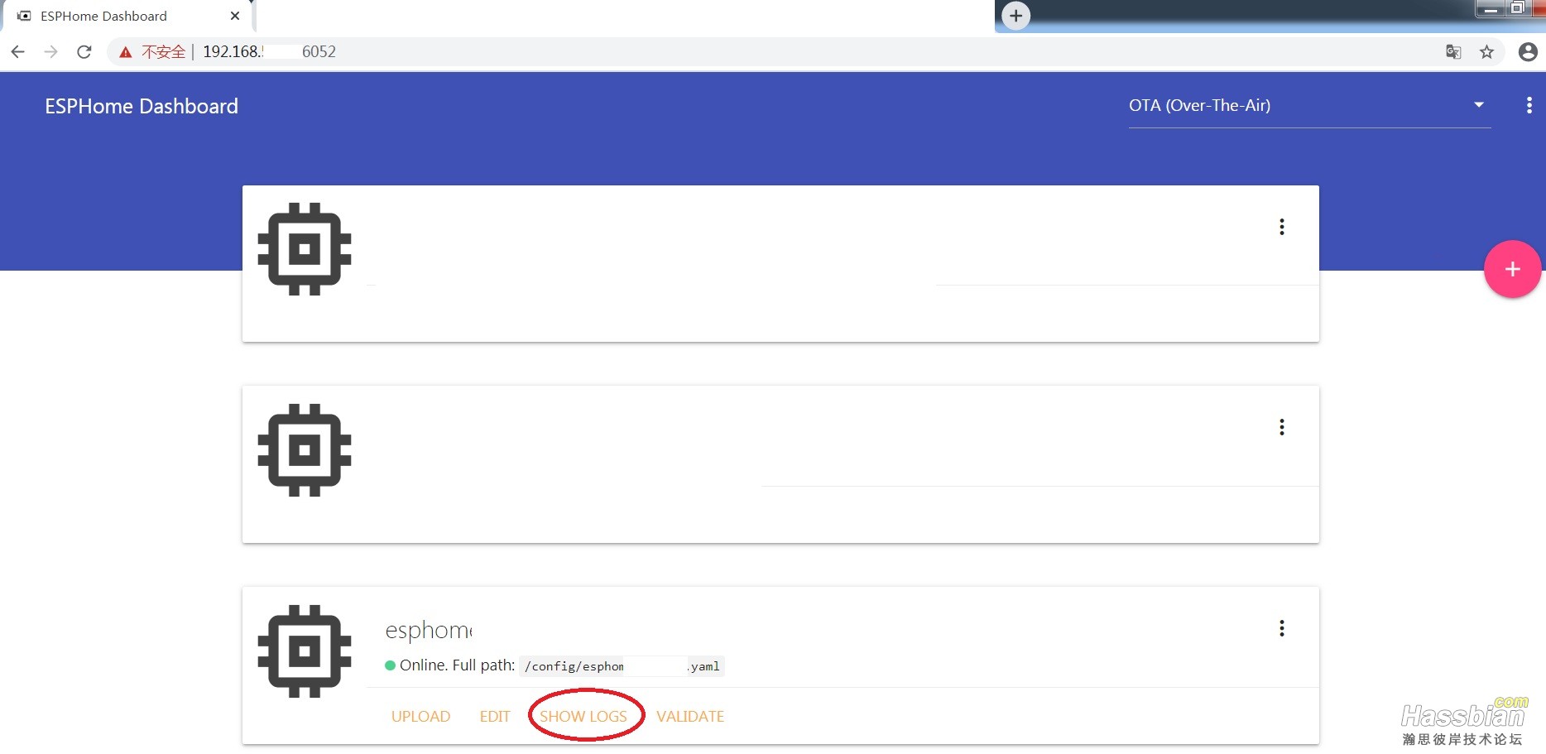This screenshot has height=754, width=1546.
Task: Click EDIT on the esphome node
Action: 495,717
